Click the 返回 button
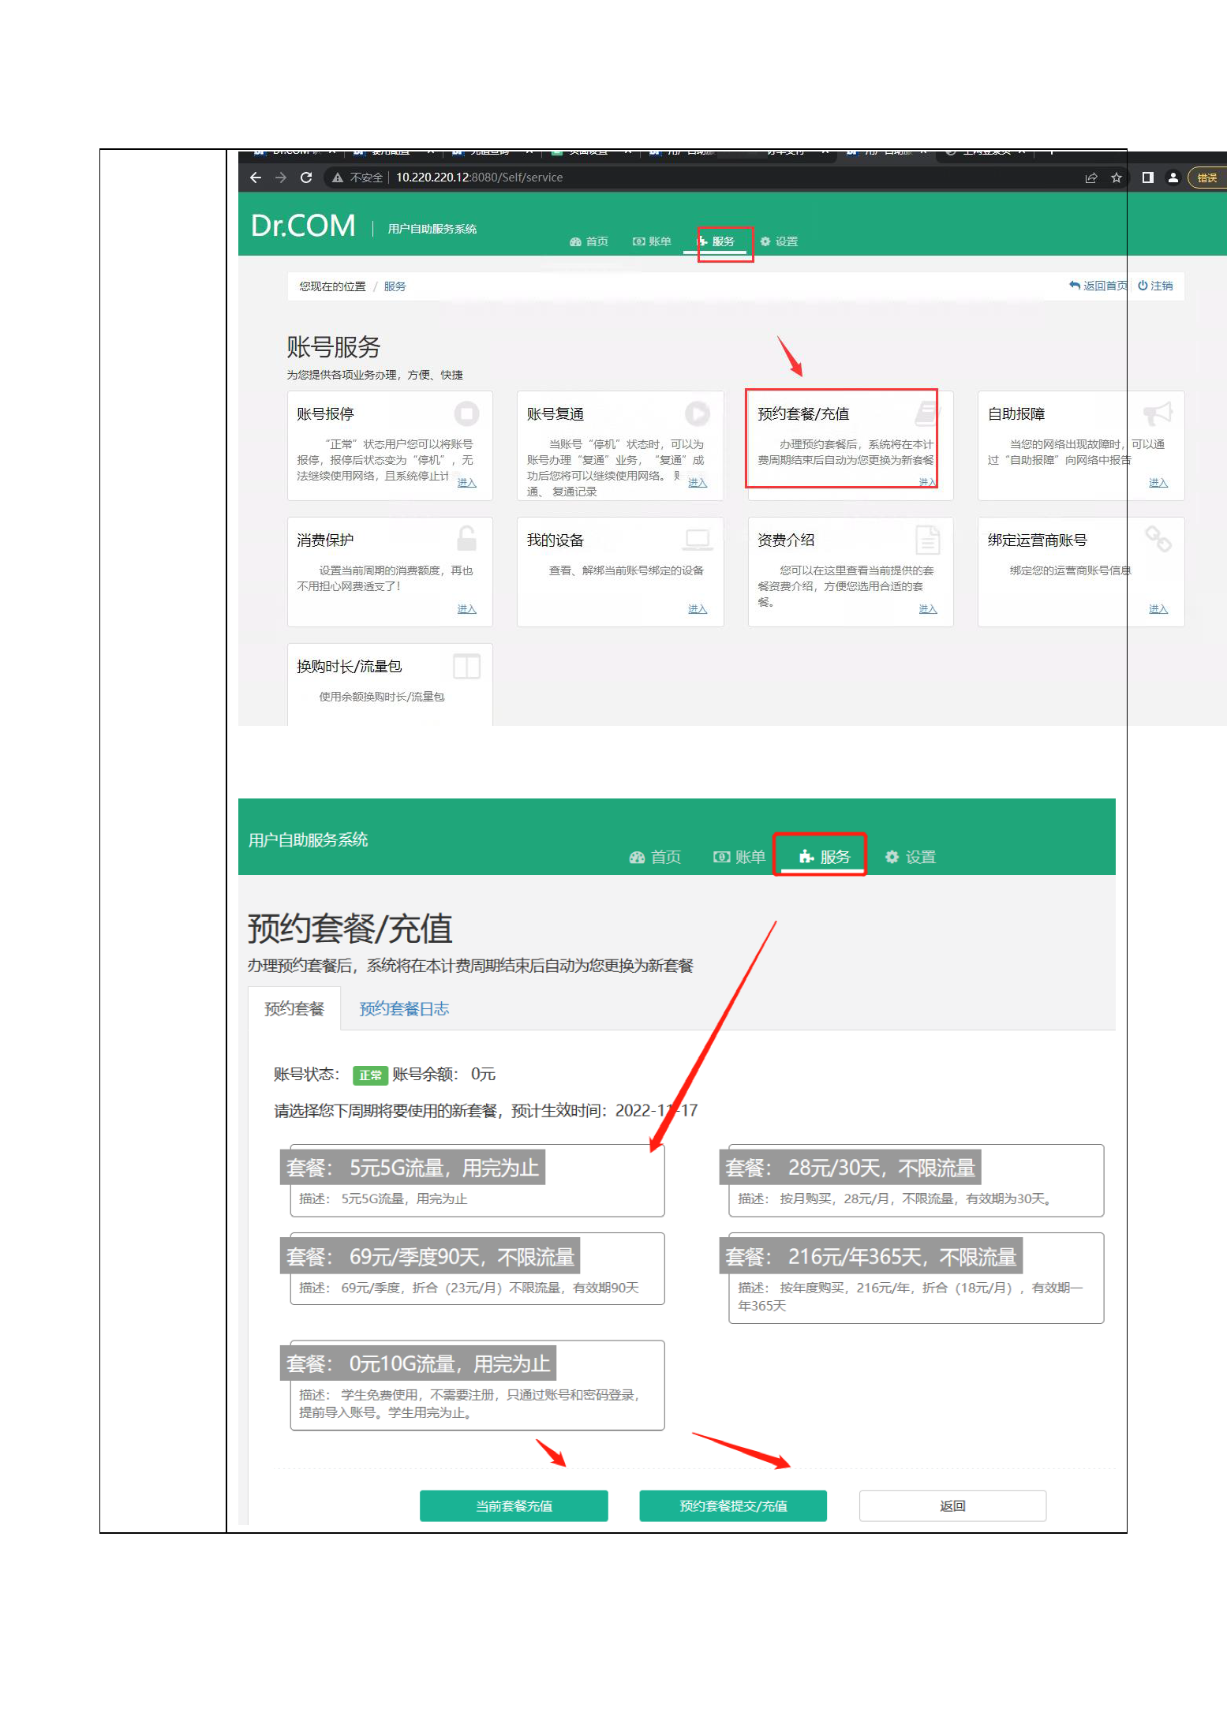This screenshot has height=1735, width=1227. point(952,1505)
